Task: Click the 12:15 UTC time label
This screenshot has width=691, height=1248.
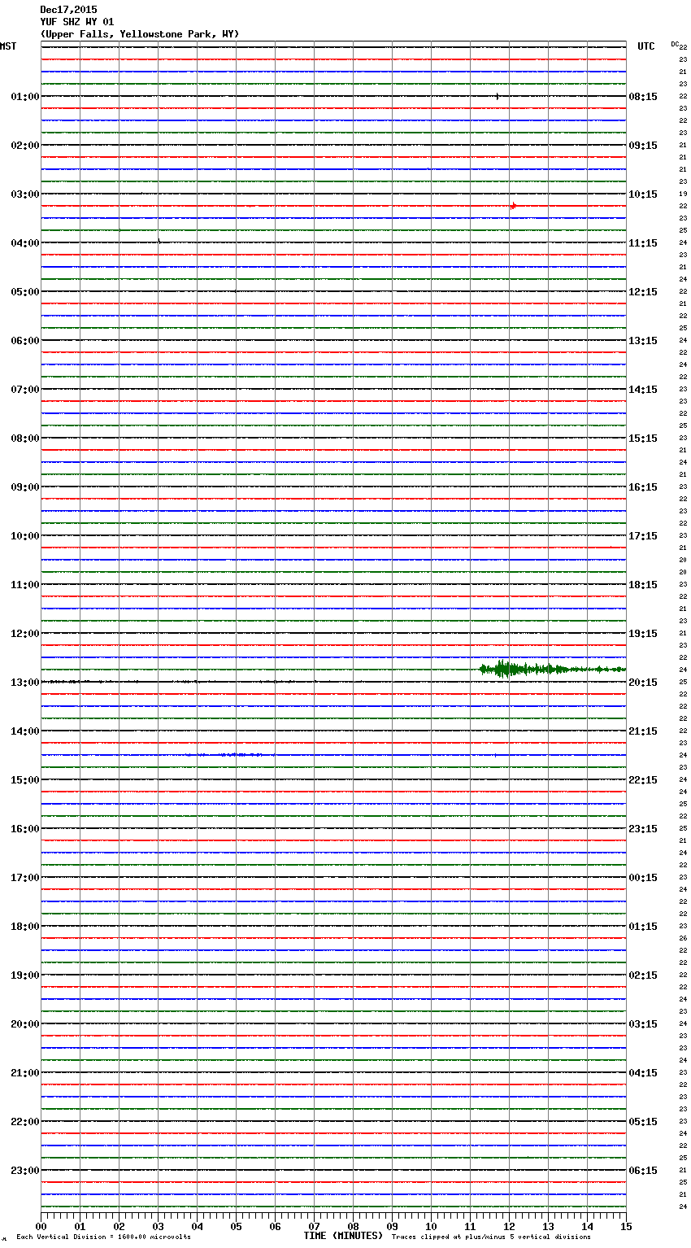Action: 643,292
